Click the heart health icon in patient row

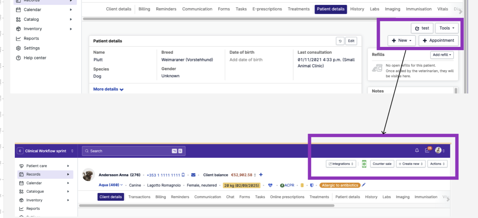pyautogui.click(x=270, y=185)
